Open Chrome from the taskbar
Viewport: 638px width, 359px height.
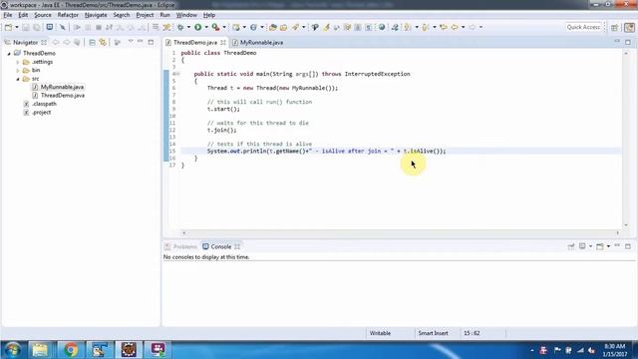70,350
